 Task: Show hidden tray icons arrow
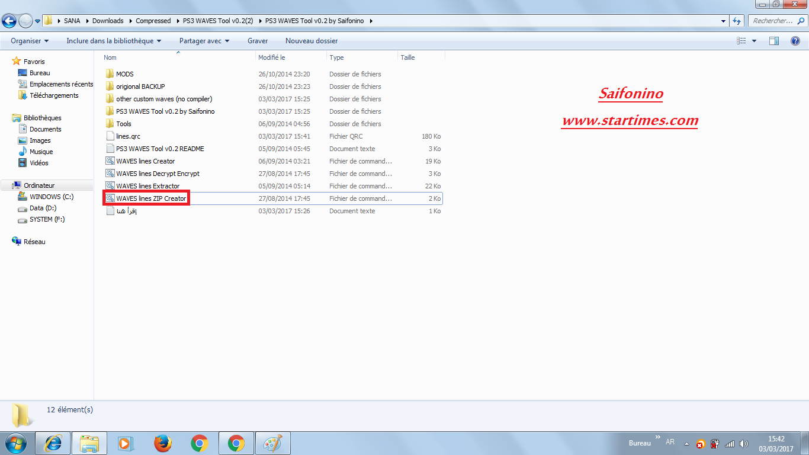pyautogui.click(x=686, y=444)
